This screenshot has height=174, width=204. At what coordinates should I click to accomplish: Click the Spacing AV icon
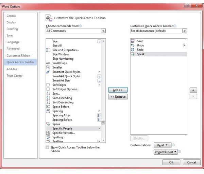click(48, 111)
